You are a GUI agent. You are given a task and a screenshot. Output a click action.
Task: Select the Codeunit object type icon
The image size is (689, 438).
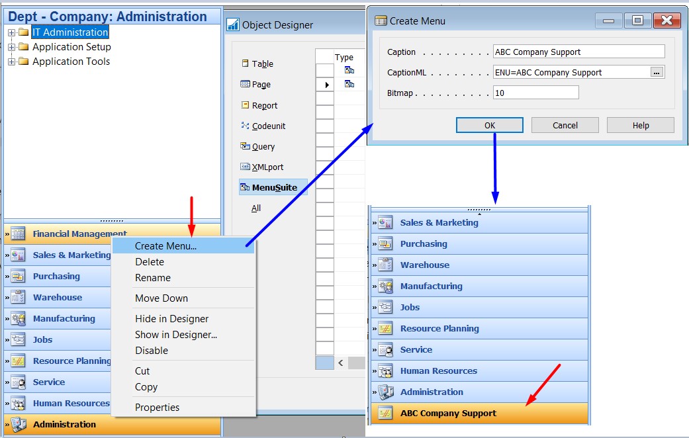[245, 126]
